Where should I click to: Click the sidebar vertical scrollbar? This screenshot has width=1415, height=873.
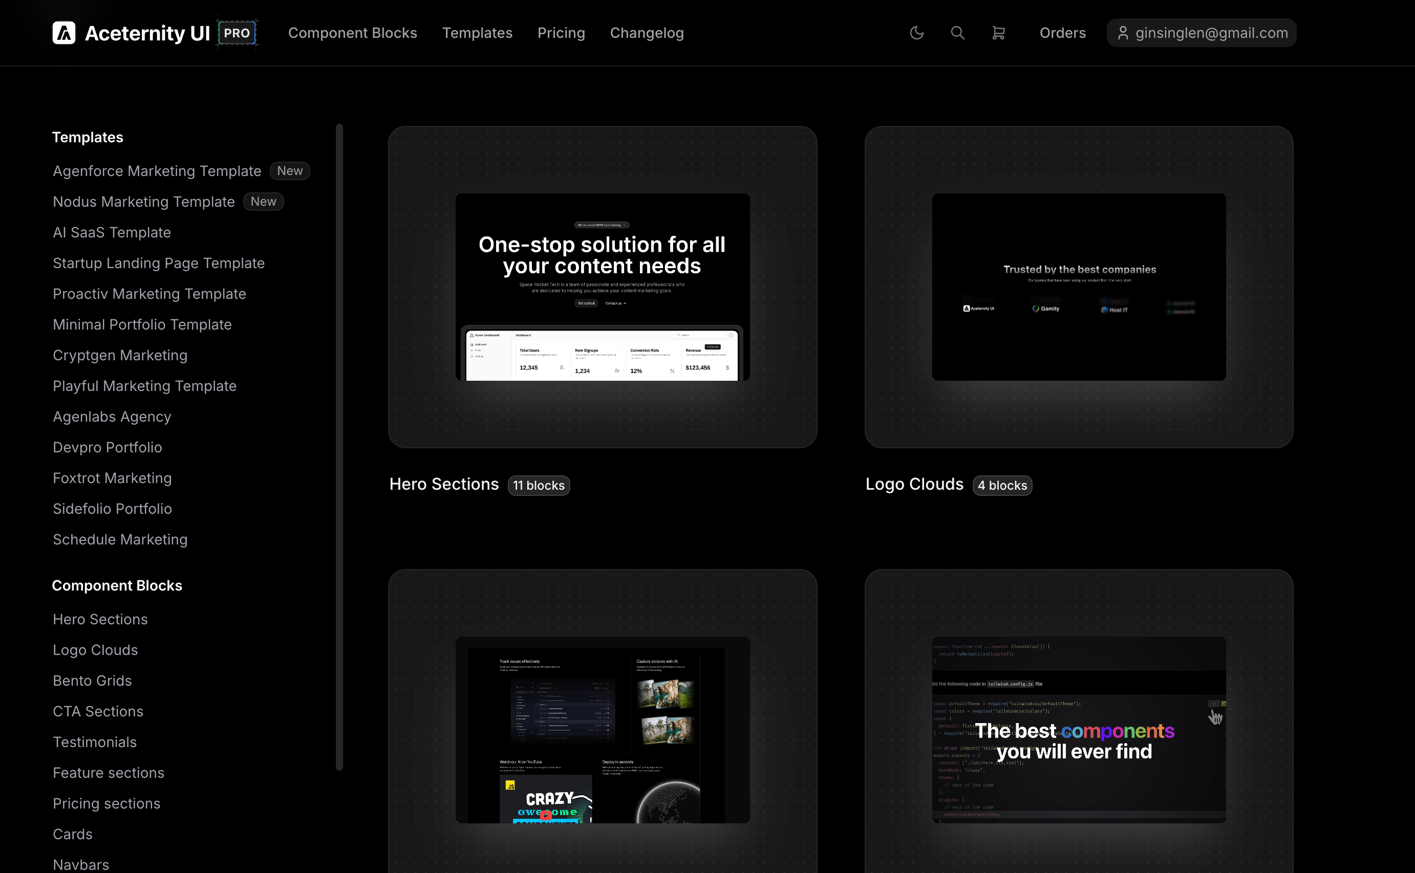(339, 447)
